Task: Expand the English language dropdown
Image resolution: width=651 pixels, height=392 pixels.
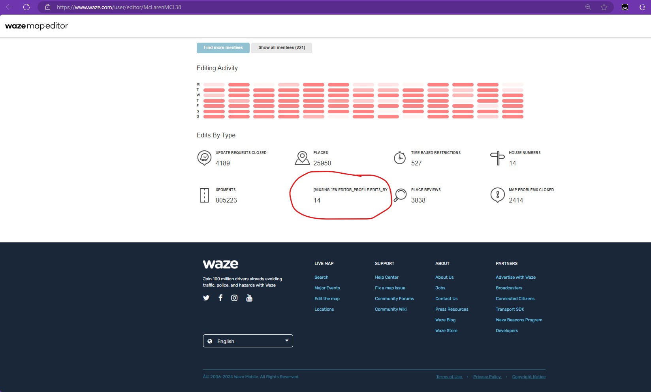Action: tap(248, 341)
